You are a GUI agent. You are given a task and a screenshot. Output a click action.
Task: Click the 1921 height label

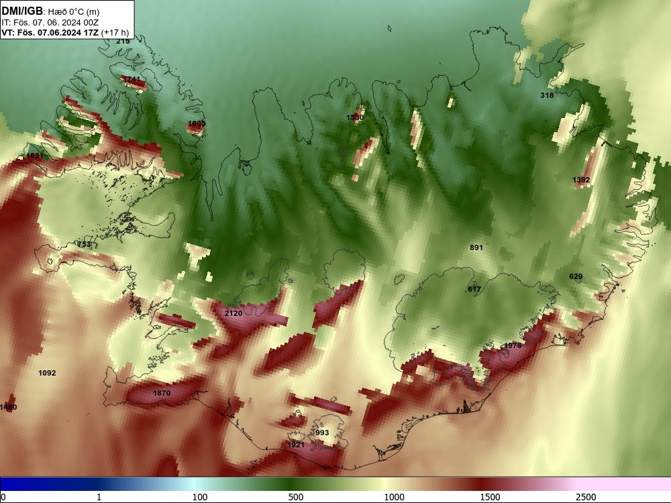tap(296, 445)
